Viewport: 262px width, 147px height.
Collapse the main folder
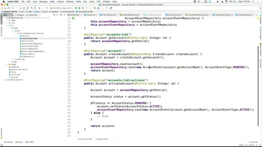tap(9, 28)
